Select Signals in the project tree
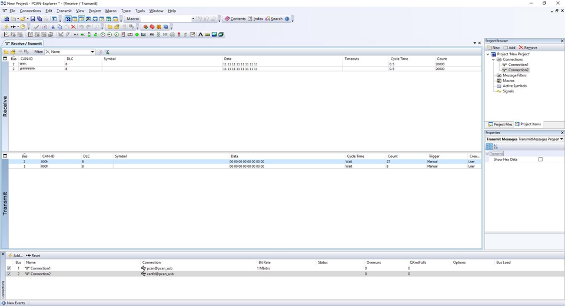The image size is (565, 306). 508,91
